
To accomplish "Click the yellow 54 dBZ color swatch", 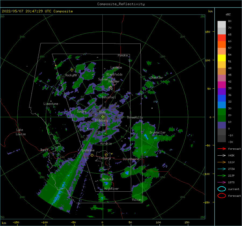I will point(222,58).
